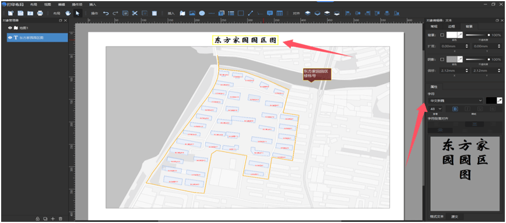Click the background color white swatch

click(451, 35)
